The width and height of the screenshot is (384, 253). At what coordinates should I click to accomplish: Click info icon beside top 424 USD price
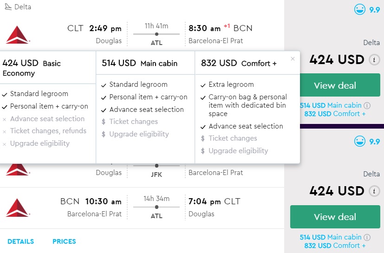[374, 60]
